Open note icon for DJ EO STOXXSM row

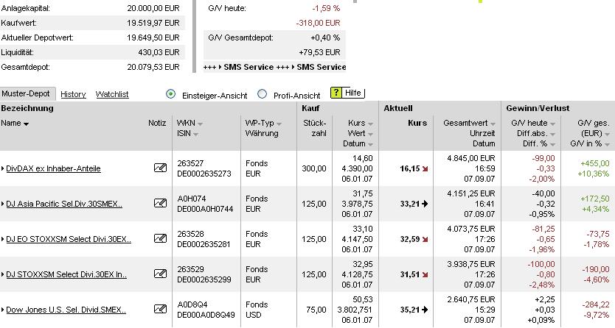pyautogui.click(x=160, y=239)
